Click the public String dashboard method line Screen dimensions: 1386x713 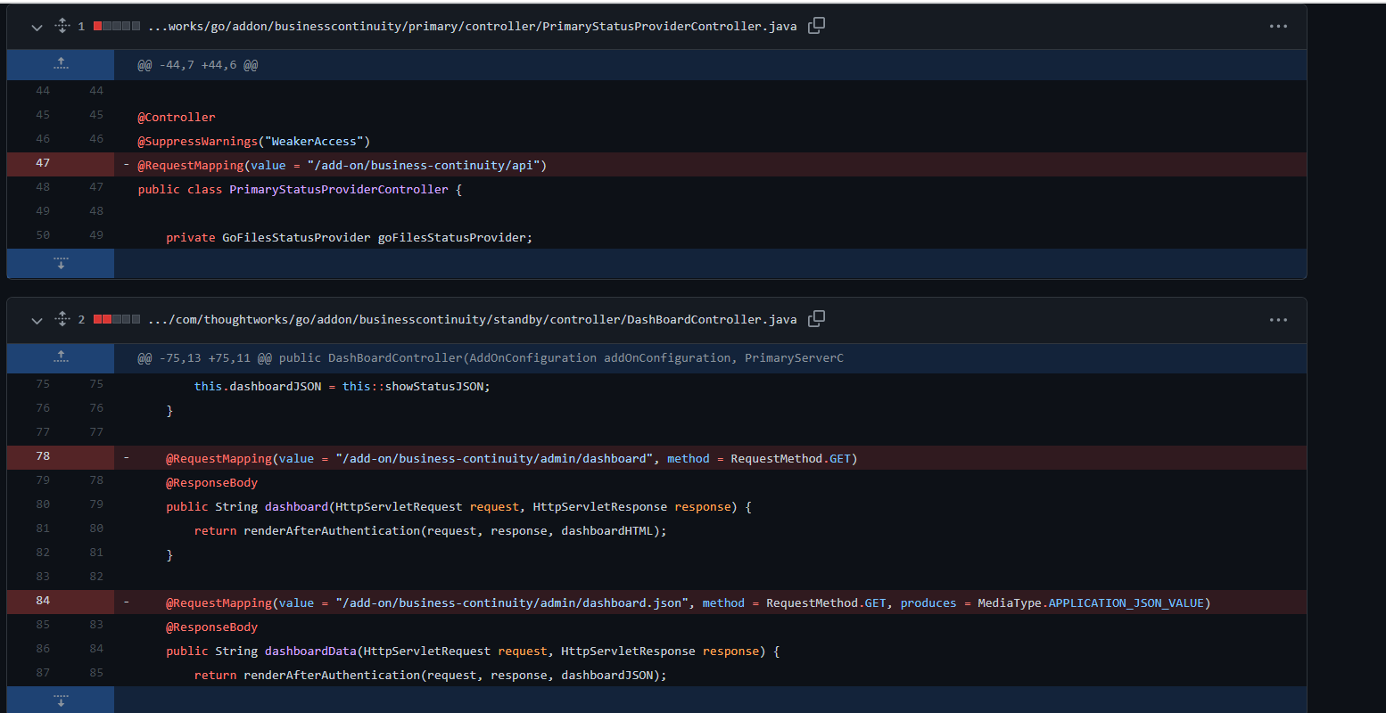pyautogui.click(x=458, y=507)
